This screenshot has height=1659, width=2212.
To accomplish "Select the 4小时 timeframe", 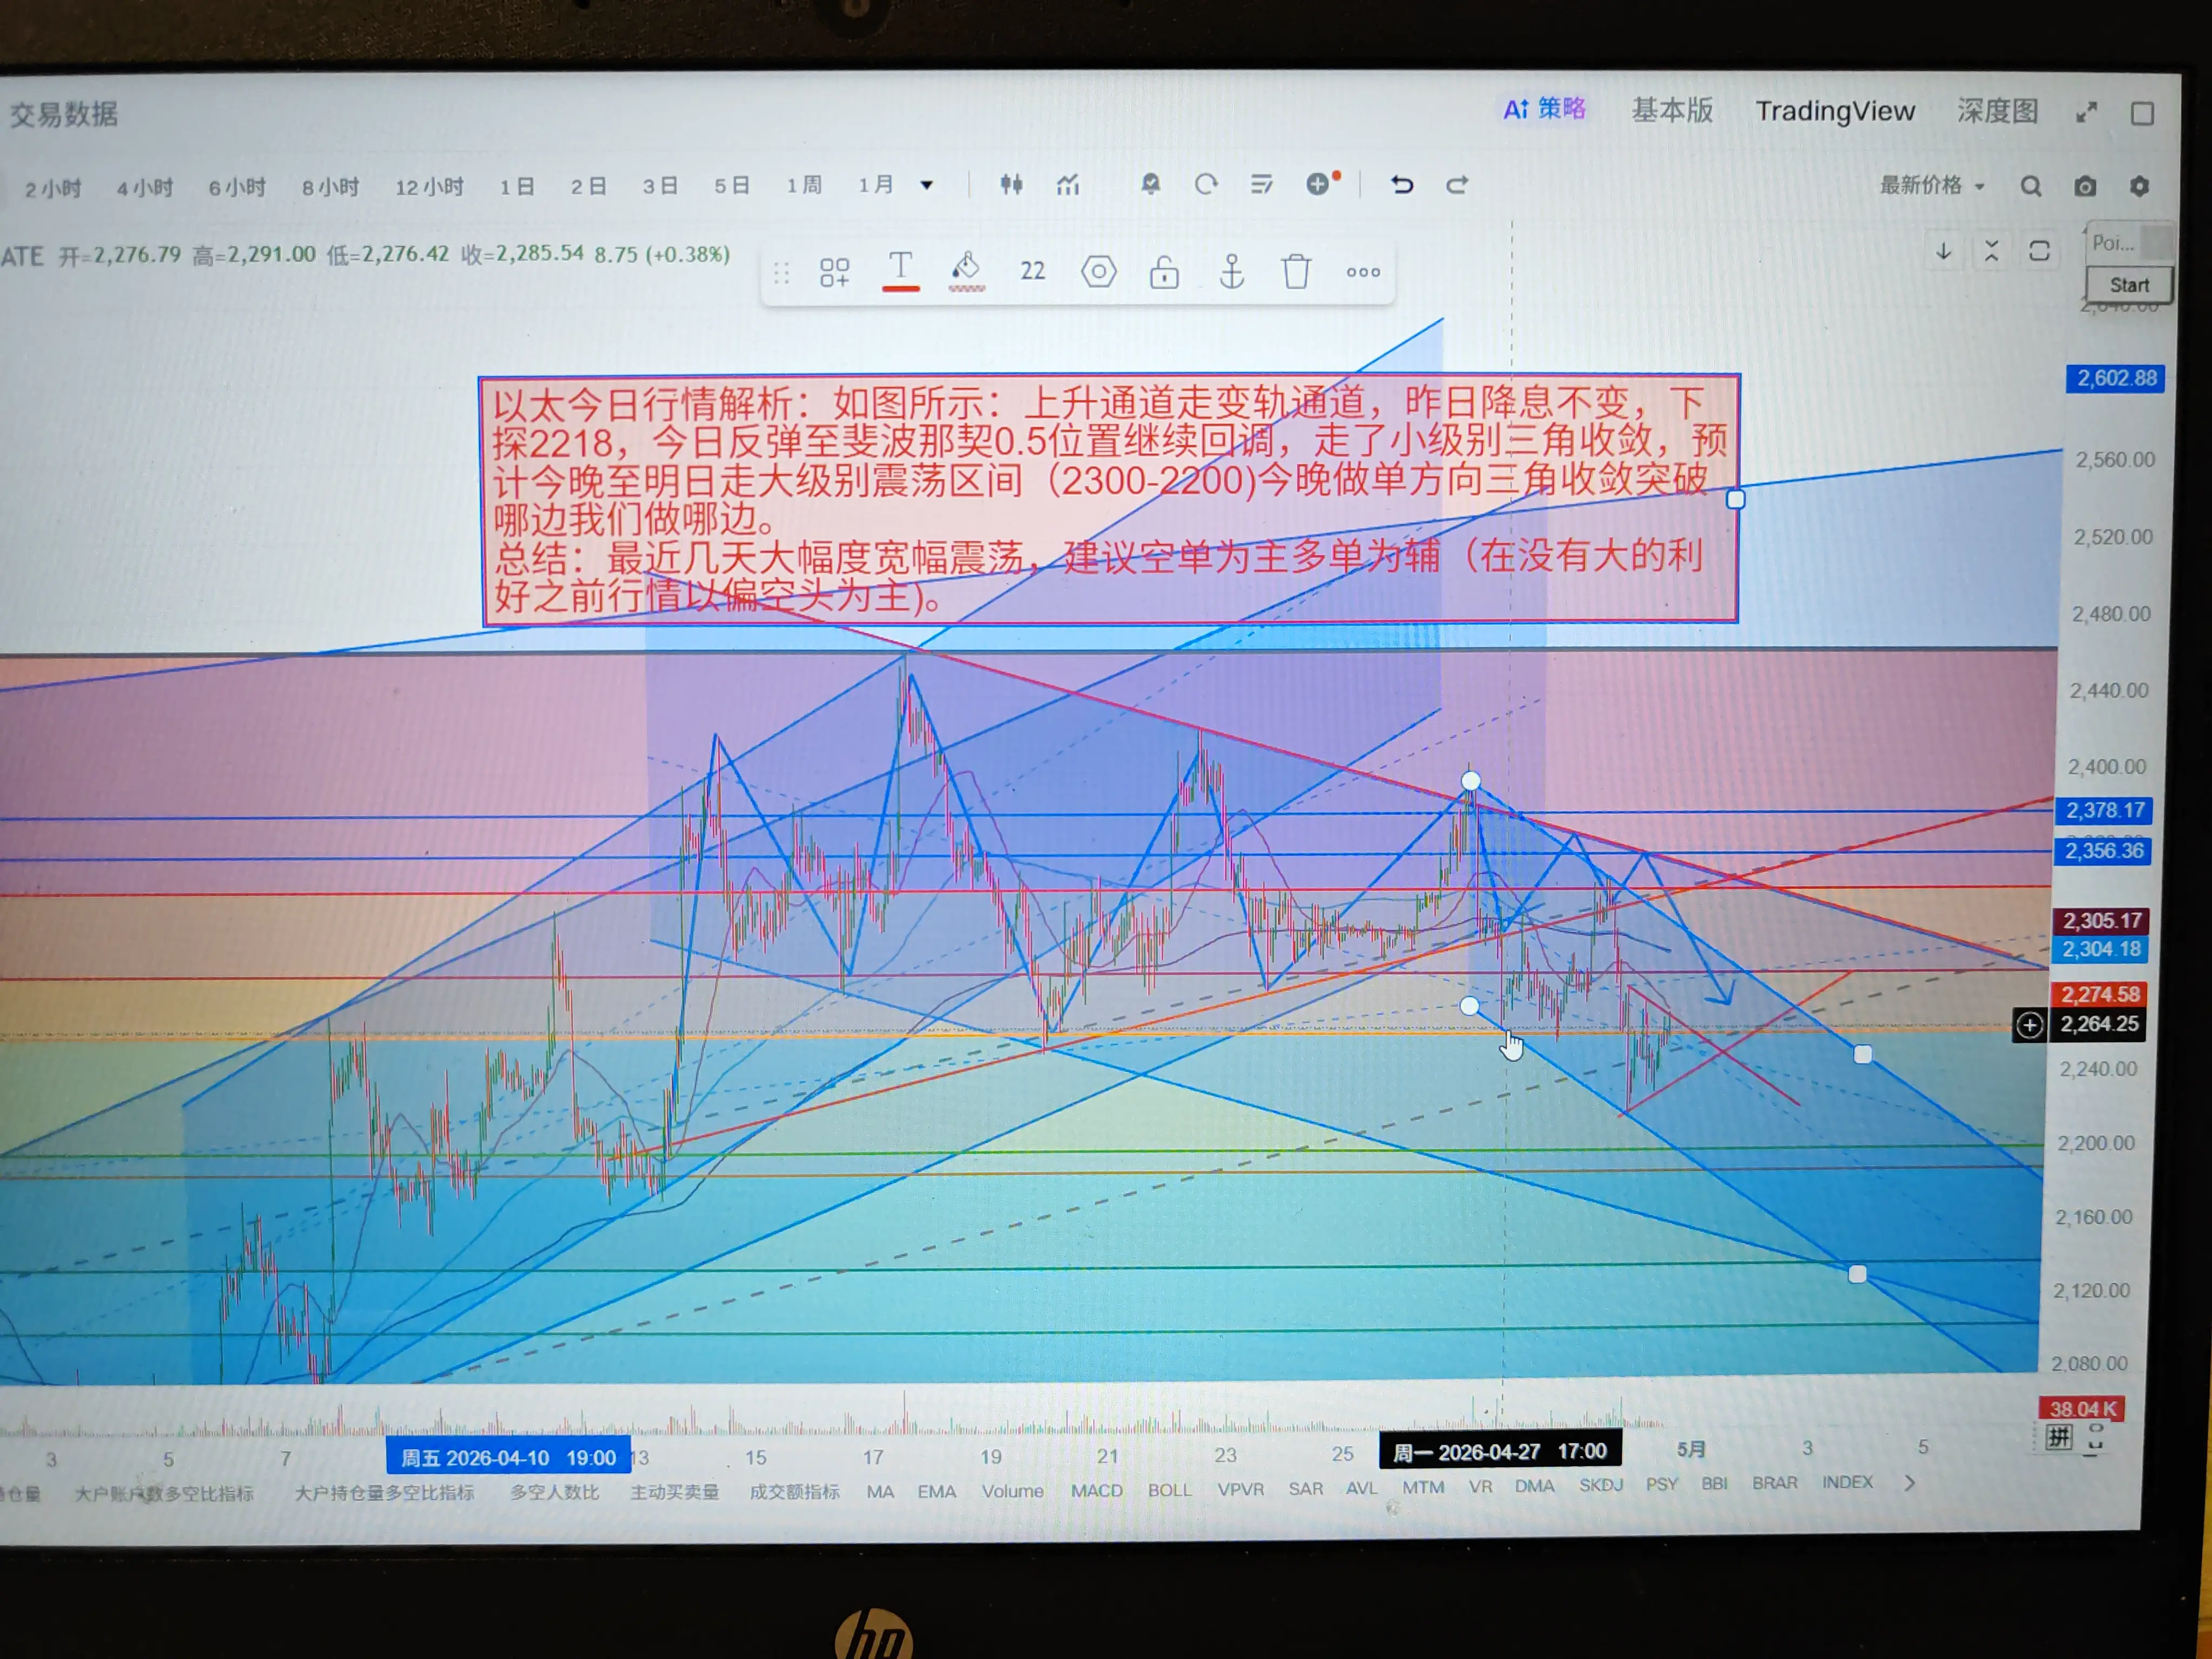I will coord(145,187).
